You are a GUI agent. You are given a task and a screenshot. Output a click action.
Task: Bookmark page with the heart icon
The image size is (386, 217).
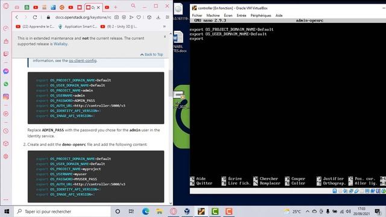coord(139,17)
